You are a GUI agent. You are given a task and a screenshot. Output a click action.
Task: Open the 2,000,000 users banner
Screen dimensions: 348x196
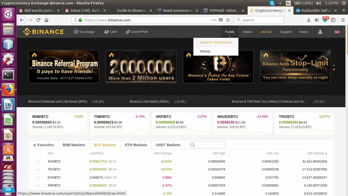(141, 66)
